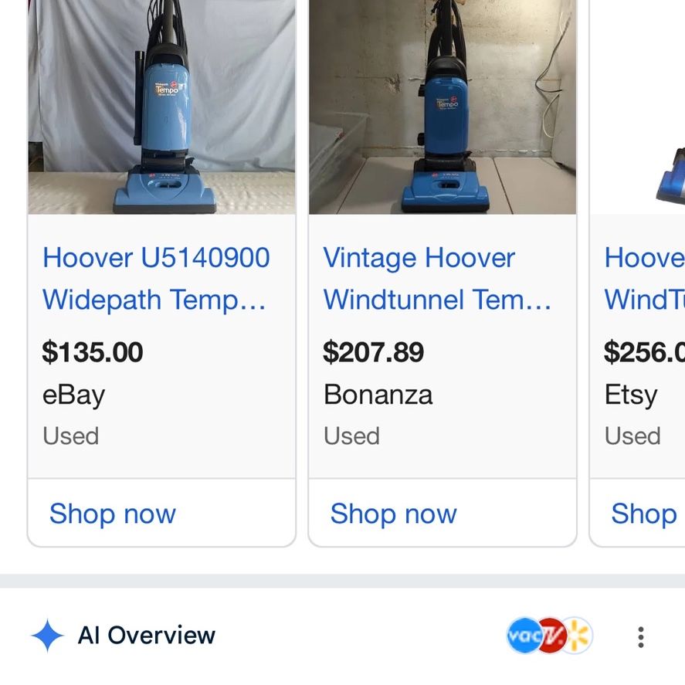Open the vac source icon

coord(524,636)
